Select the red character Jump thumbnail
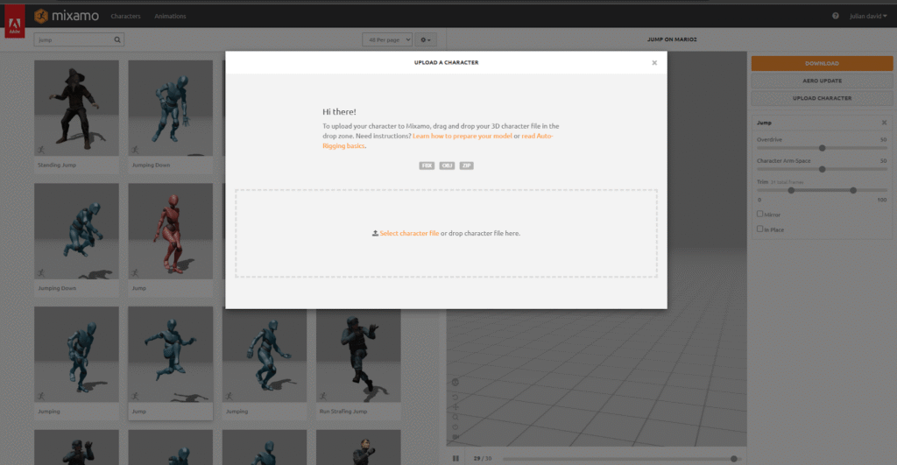 pos(171,231)
